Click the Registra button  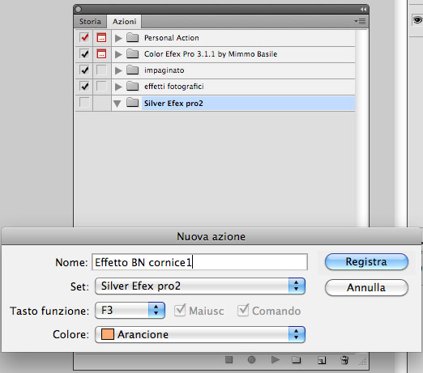(366, 262)
